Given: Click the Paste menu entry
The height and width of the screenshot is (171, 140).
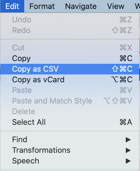Looking at the screenshot, I should point(70,90).
